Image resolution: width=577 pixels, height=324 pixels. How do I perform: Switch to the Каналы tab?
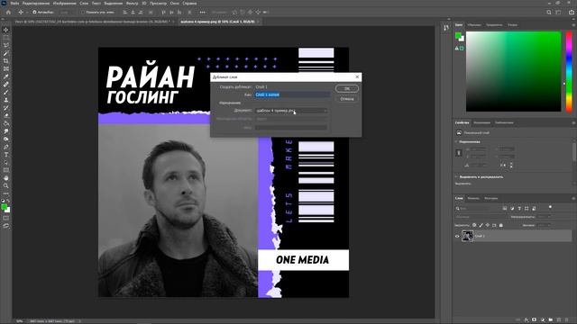(x=473, y=198)
